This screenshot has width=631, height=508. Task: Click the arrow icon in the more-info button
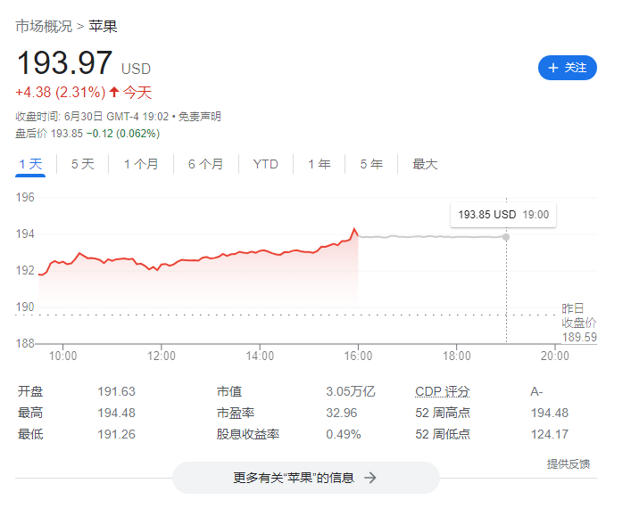(369, 478)
